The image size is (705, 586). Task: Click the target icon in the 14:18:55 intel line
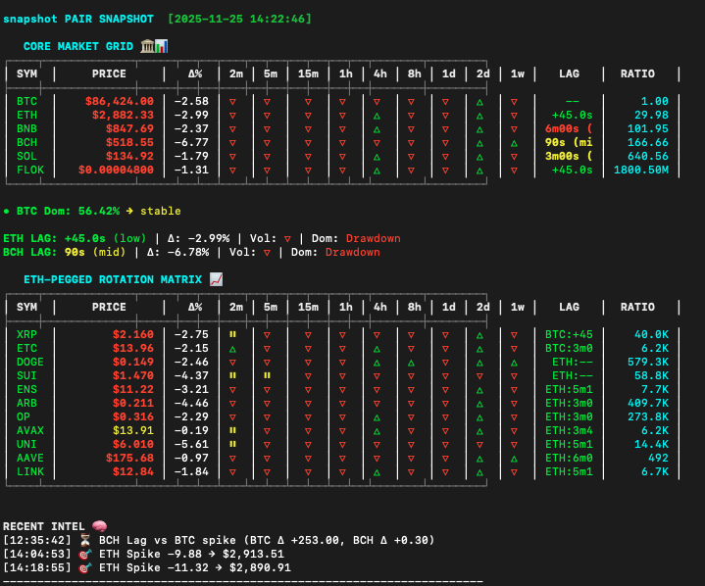(85, 567)
